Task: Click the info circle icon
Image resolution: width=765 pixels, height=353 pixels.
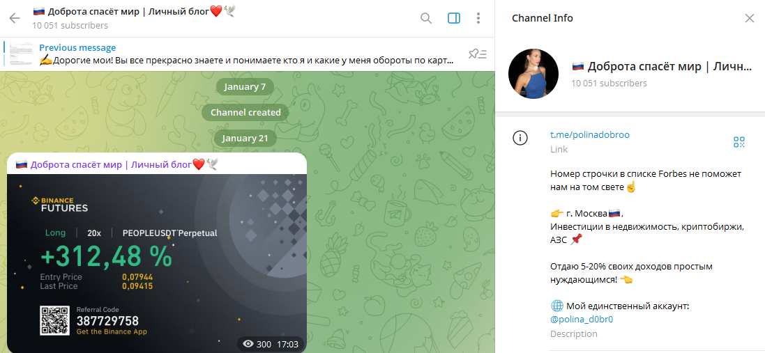Action: (520, 138)
